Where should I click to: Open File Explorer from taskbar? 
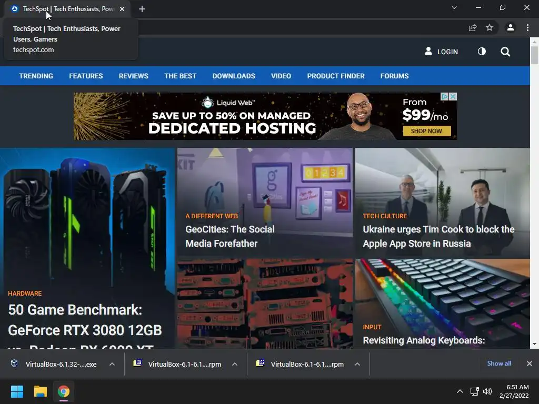(40, 391)
